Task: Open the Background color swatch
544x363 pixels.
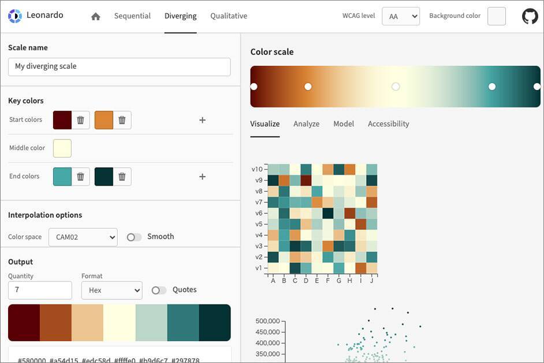Action: coord(497,16)
